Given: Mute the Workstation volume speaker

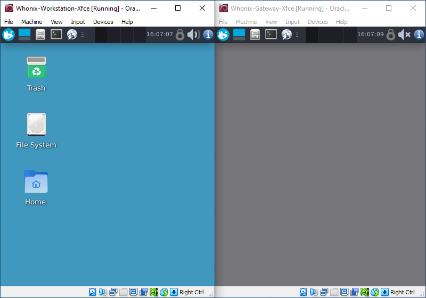Looking at the screenshot, I should pyautogui.click(x=193, y=35).
